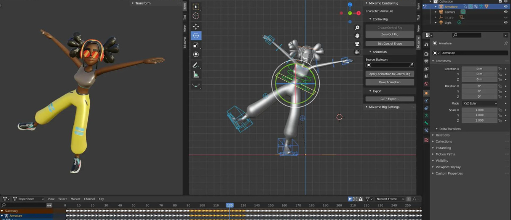Click the Bake Animation button

[x=390, y=82]
